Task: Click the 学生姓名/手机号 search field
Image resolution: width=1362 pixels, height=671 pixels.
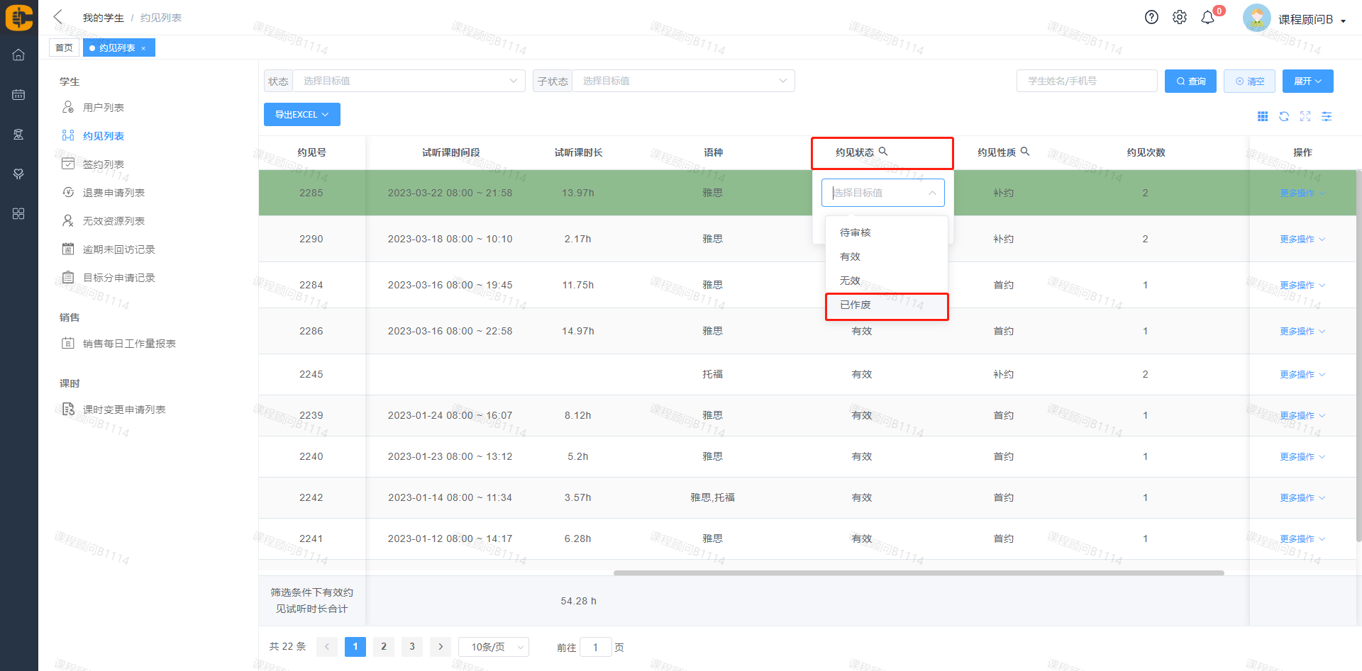Action: (x=1086, y=81)
